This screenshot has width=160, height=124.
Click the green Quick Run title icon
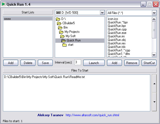point(3,4)
